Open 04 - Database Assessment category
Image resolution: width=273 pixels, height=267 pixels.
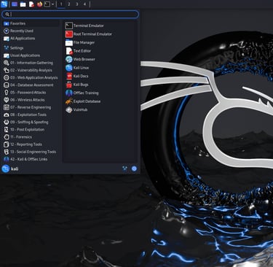coord(31,85)
